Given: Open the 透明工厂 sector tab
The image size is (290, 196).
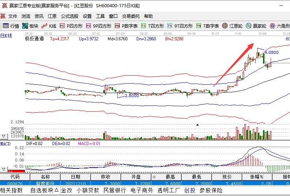Looking at the screenshot, I should [x=169, y=190].
